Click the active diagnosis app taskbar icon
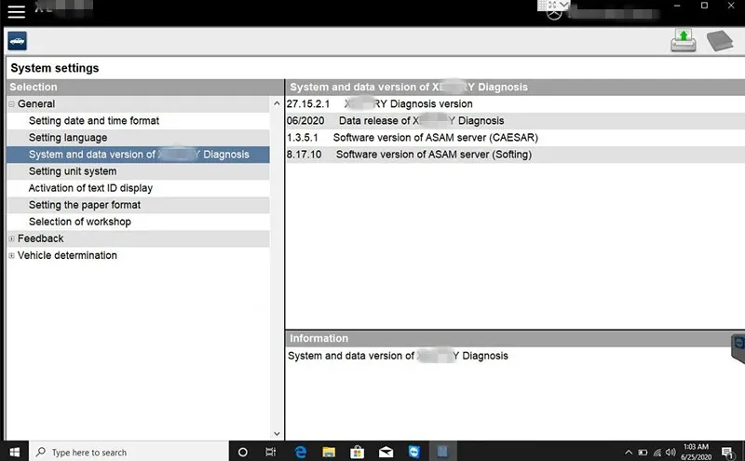This screenshot has width=745, height=461. pos(443,452)
